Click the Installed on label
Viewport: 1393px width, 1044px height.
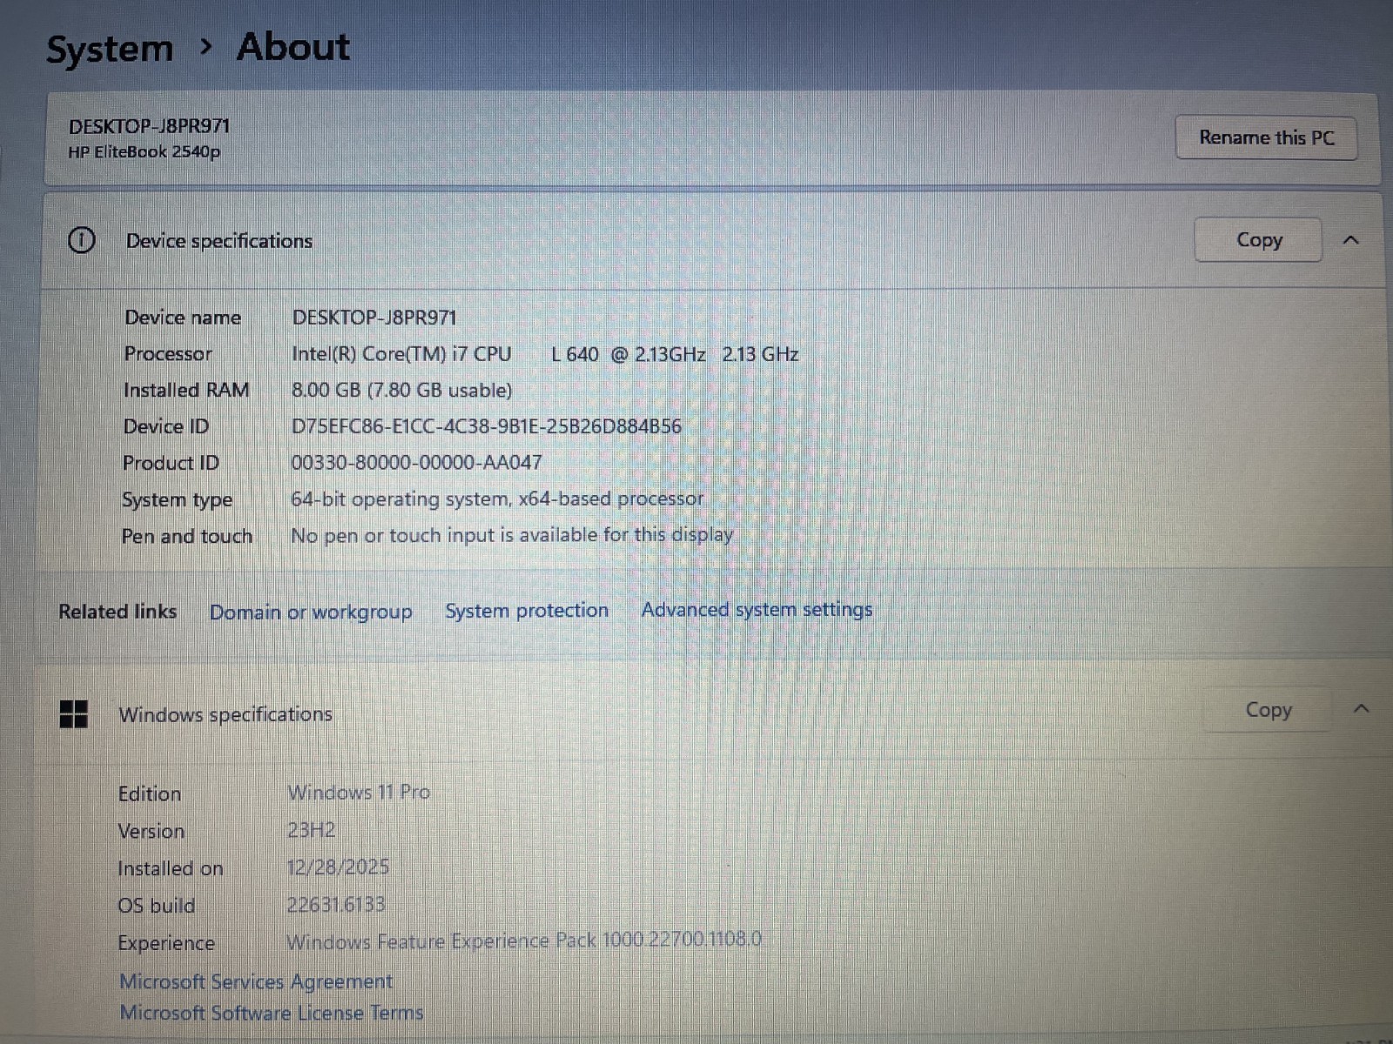171,868
